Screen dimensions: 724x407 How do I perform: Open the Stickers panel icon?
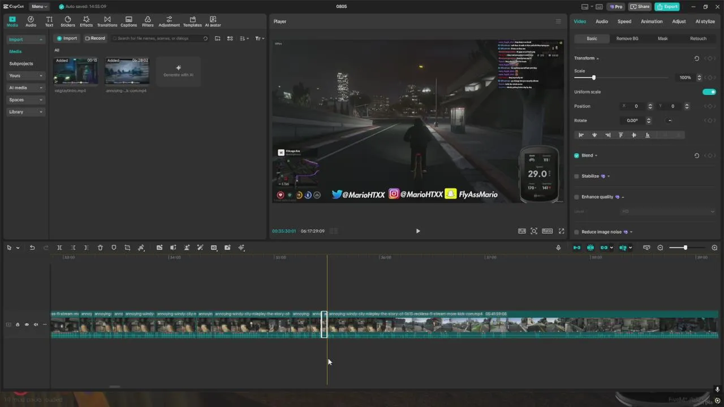(x=68, y=21)
